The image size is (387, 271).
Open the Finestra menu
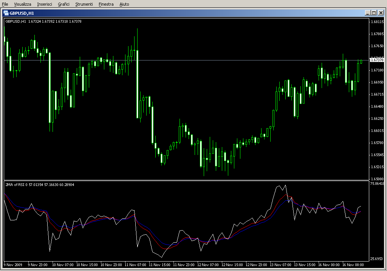tap(106, 4)
